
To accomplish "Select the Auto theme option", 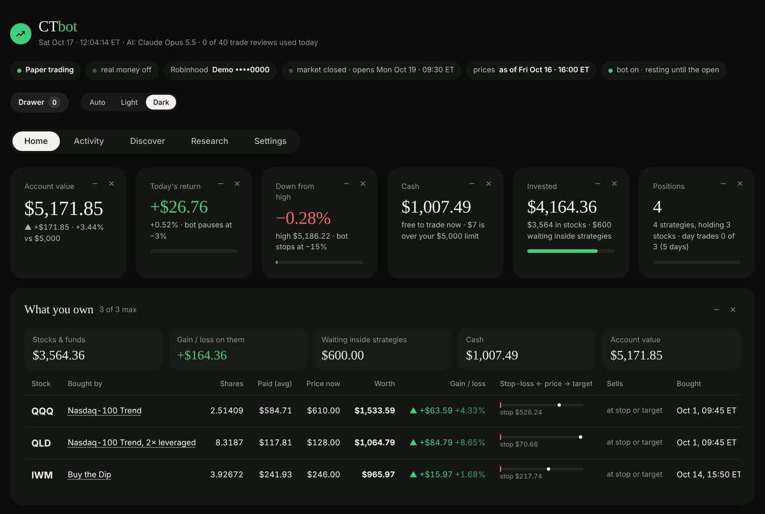I will click(x=98, y=103).
